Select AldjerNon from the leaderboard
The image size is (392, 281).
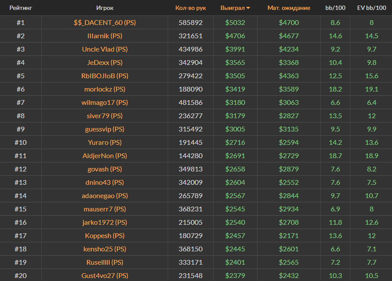coord(104,156)
